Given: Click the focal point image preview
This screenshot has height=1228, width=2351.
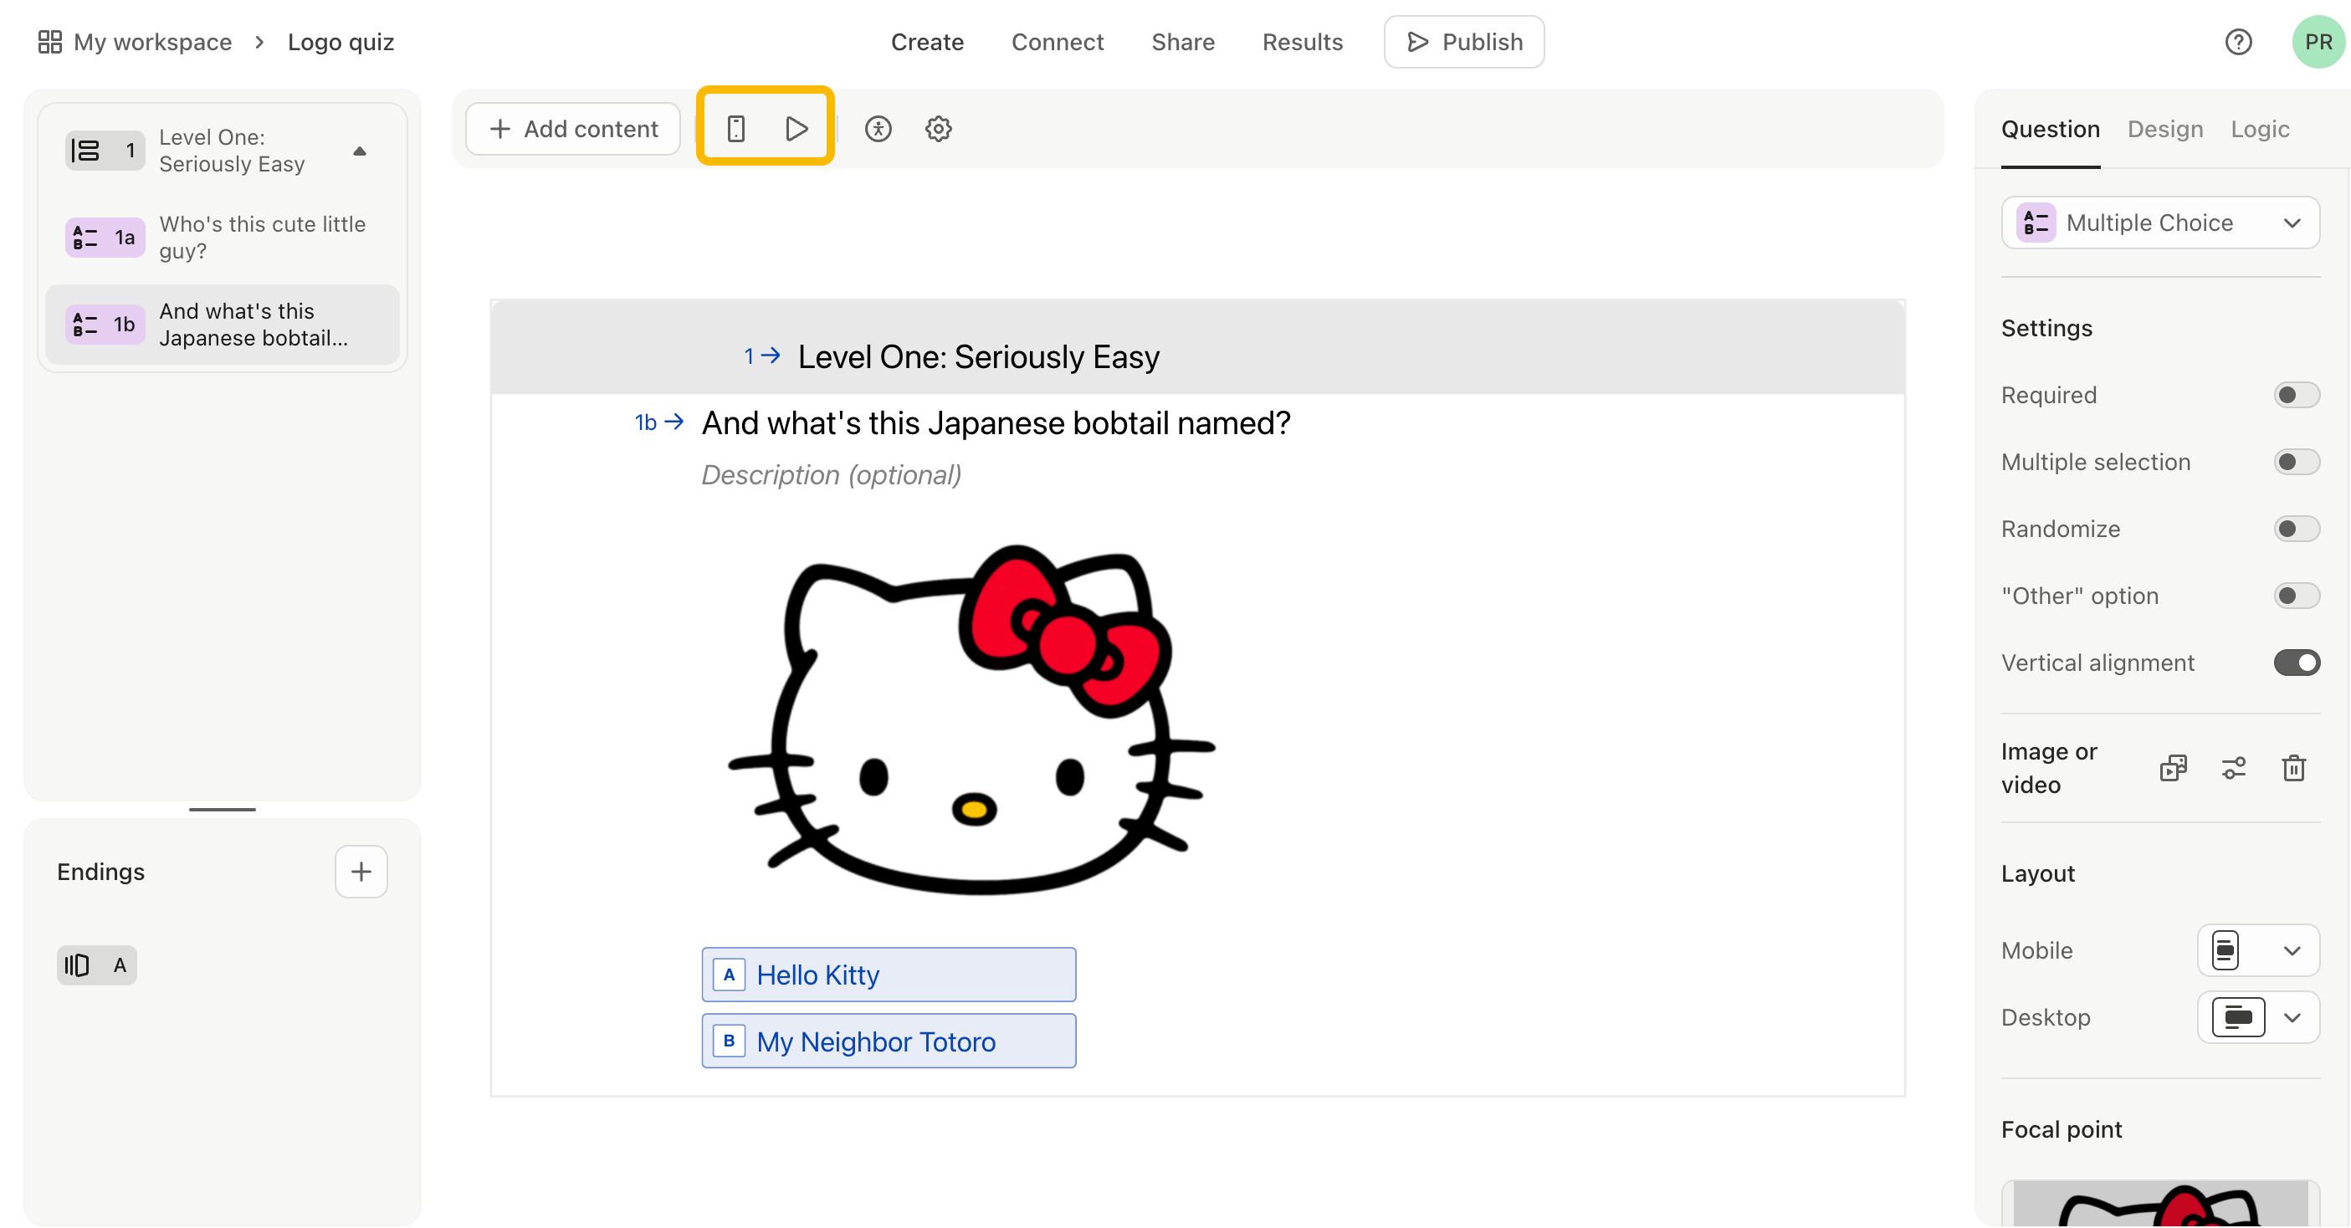Looking at the screenshot, I should tap(2160, 1205).
